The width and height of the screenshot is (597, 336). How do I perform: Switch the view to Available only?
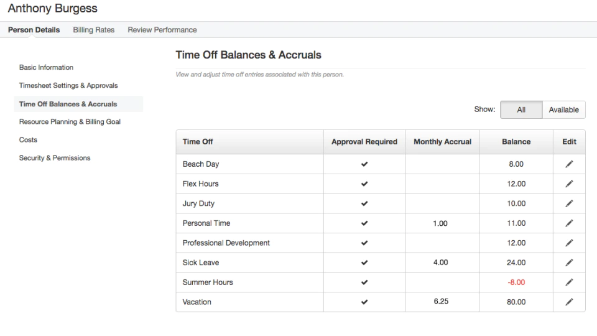(563, 110)
